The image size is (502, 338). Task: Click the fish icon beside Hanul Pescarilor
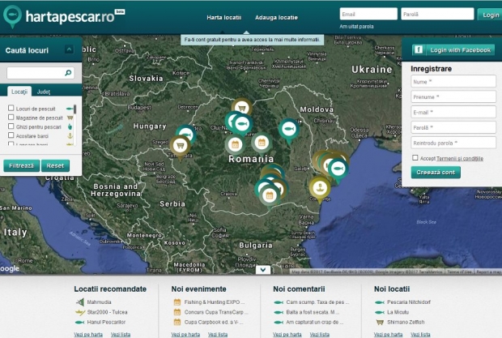point(79,322)
